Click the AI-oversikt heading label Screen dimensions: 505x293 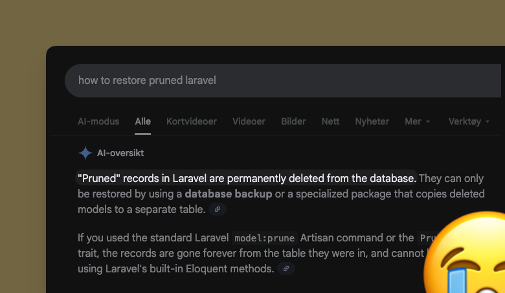click(x=120, y=153)
